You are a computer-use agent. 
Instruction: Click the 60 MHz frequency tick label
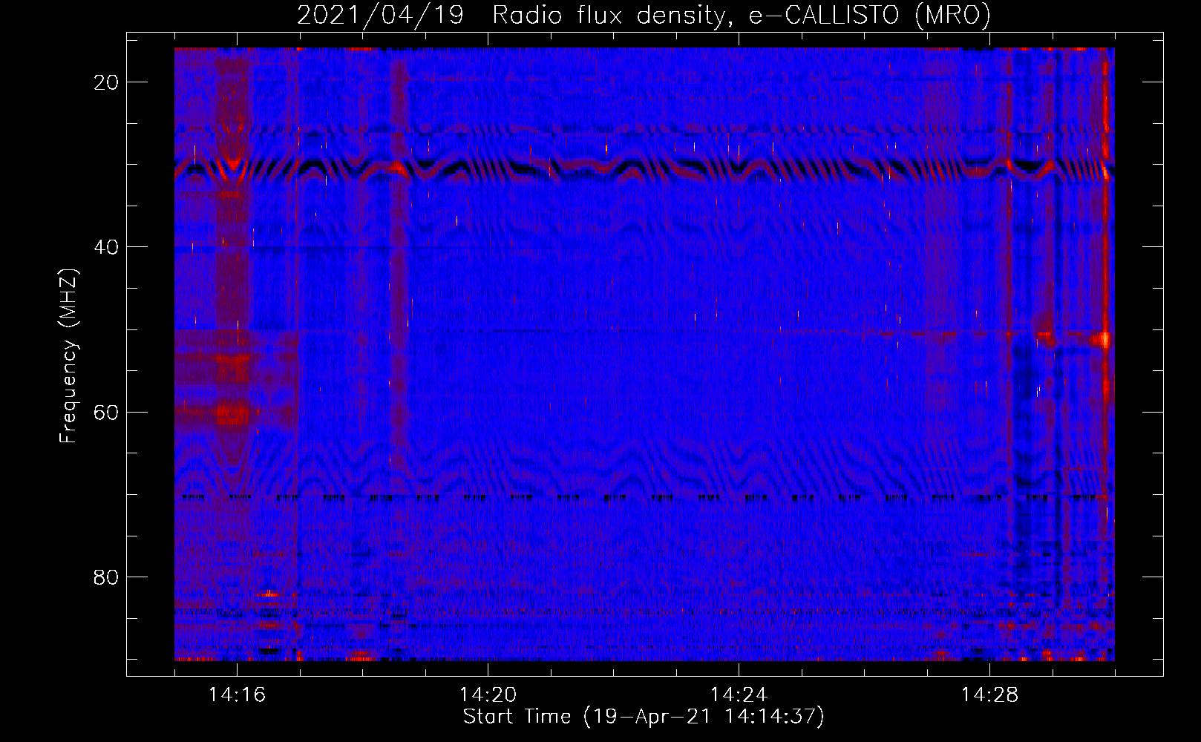click(x=106, y=412)
